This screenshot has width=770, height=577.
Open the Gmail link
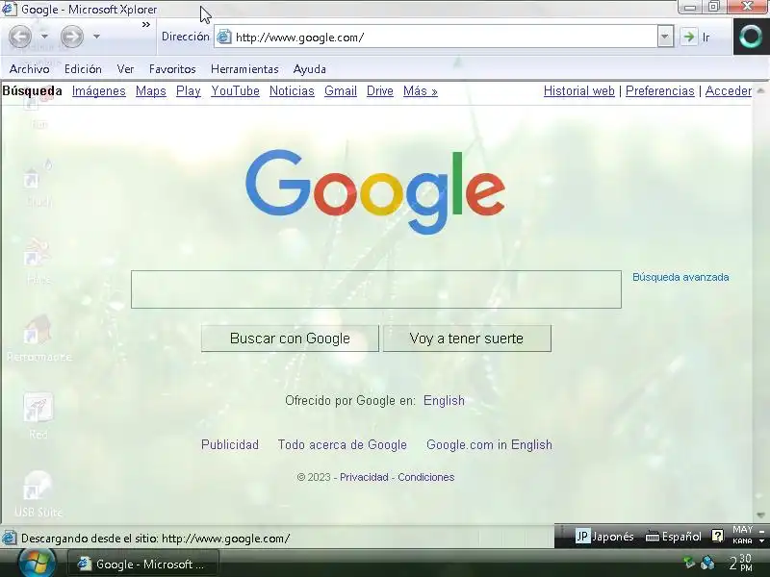341,90
